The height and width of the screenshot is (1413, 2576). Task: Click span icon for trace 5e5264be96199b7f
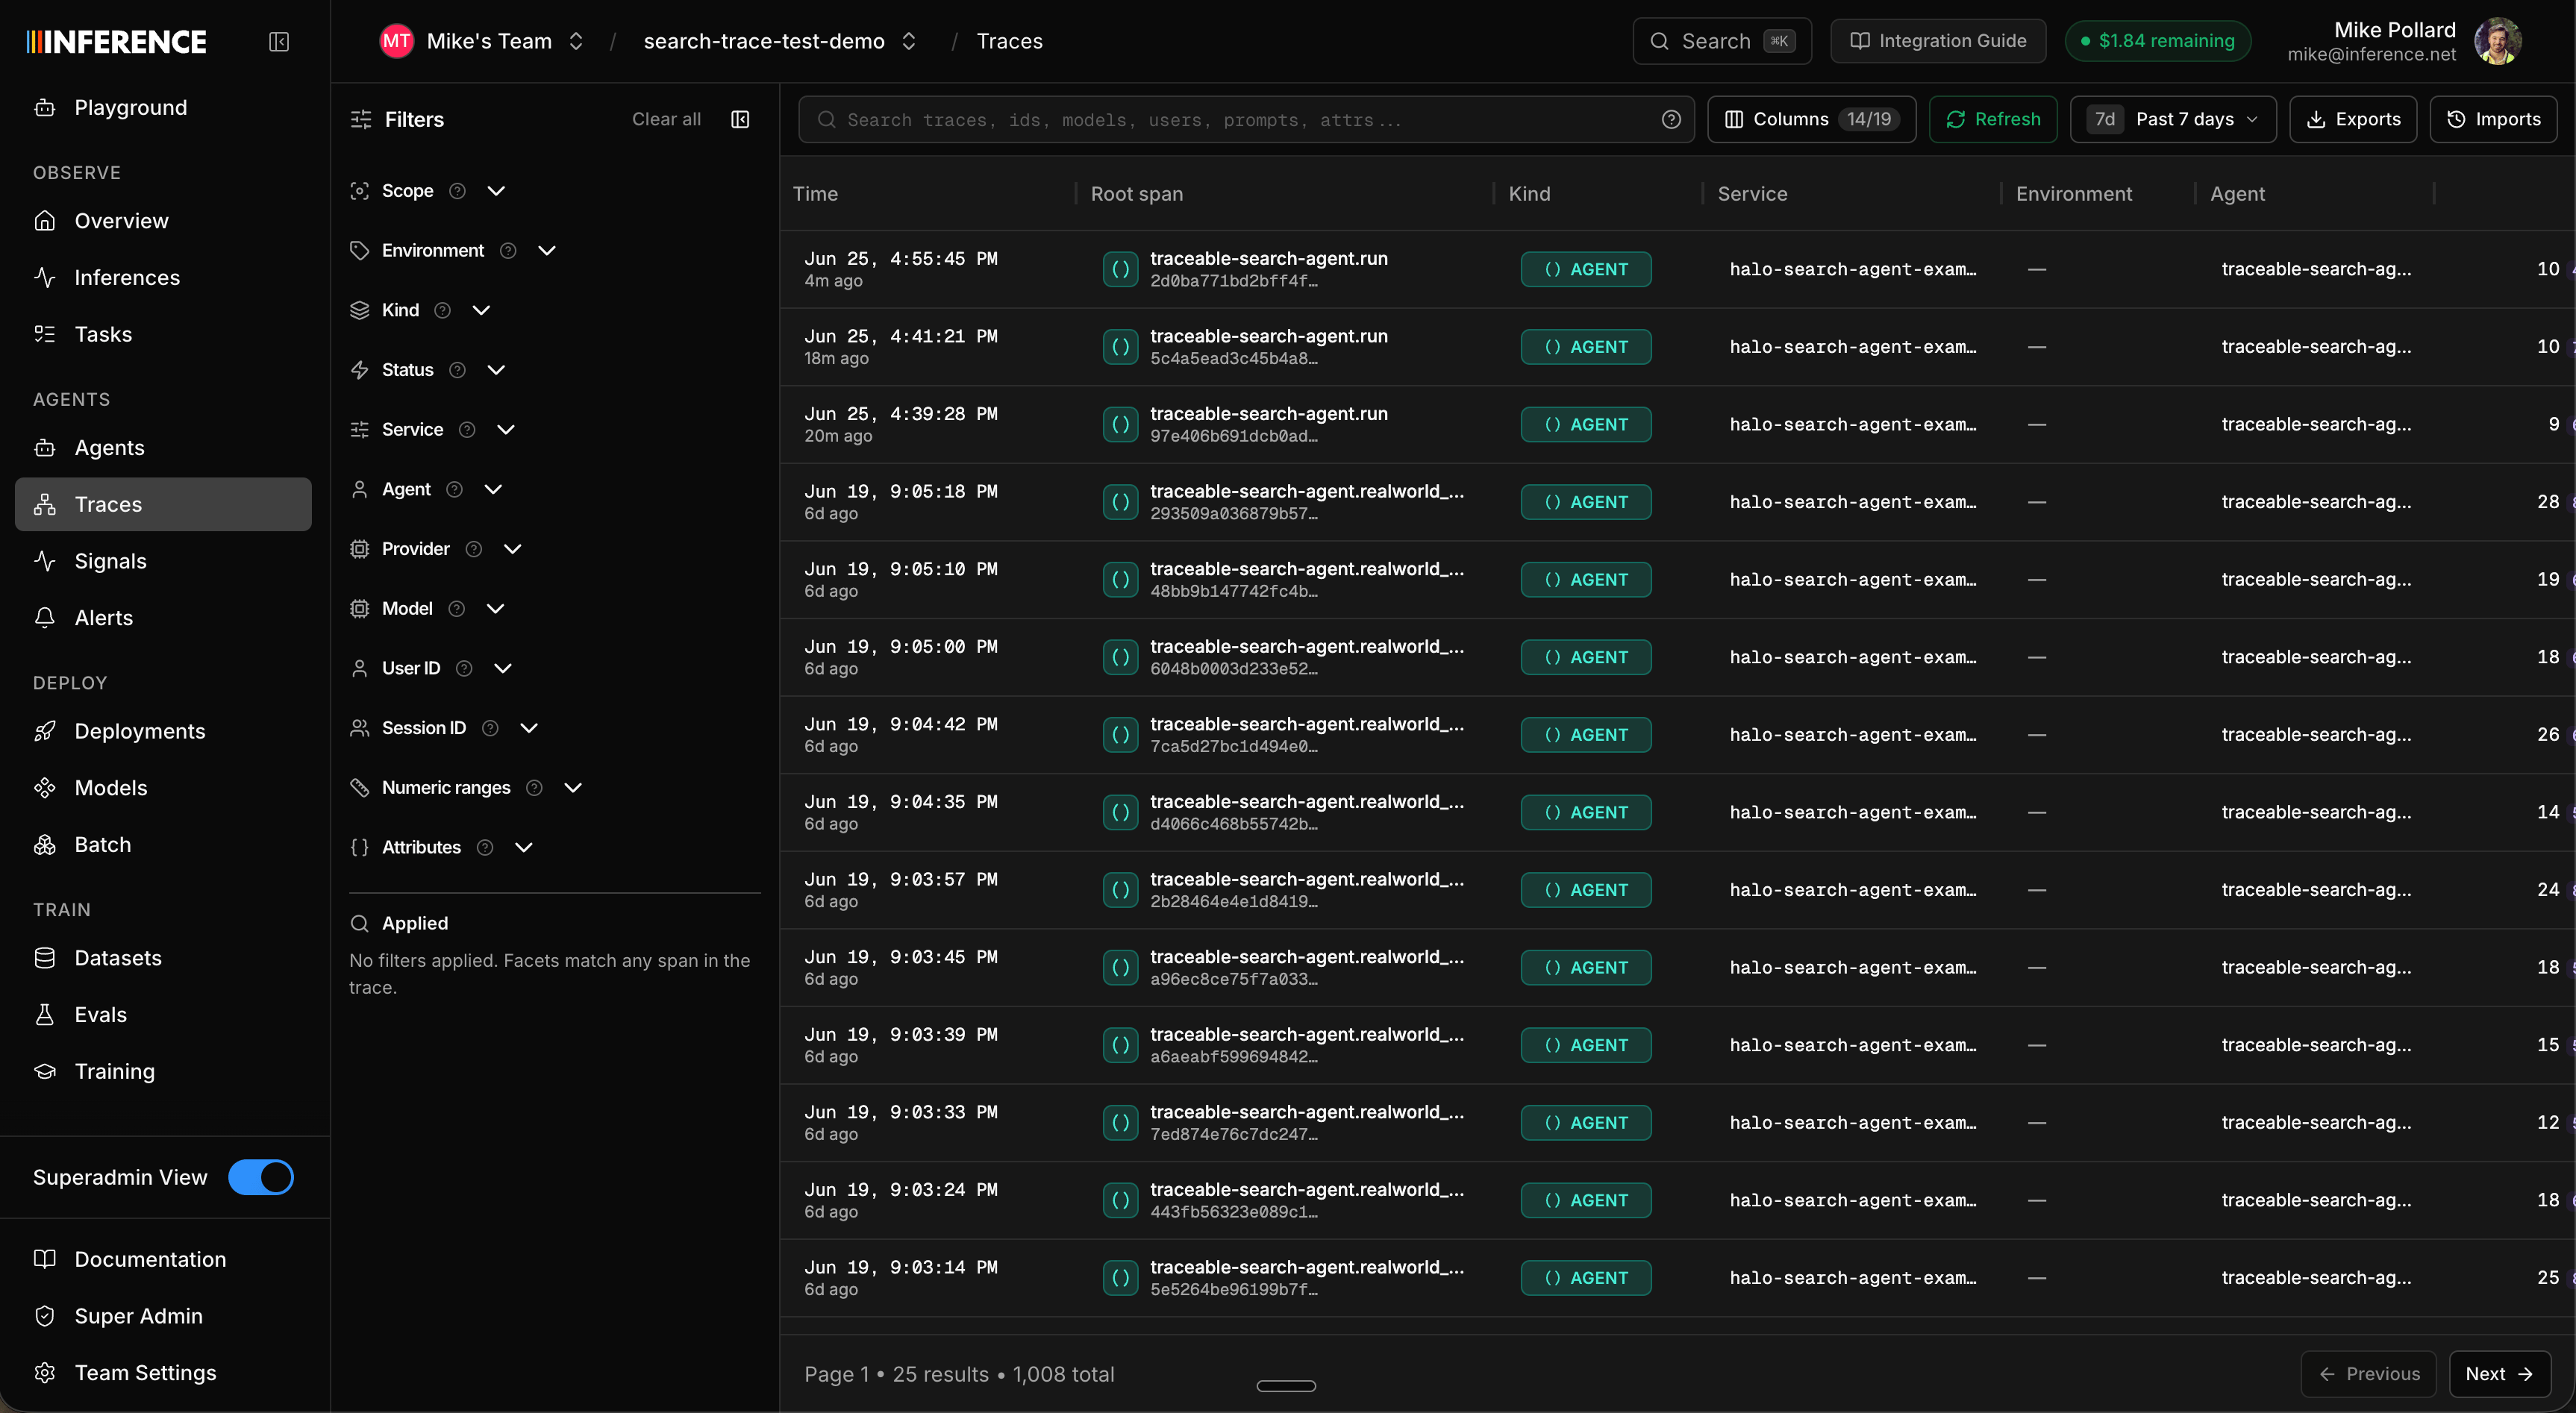(1120, 1278)
